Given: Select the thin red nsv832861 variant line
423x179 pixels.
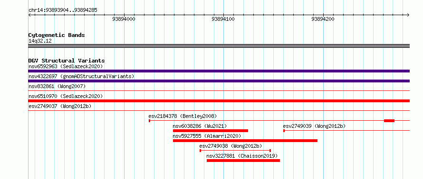Looking at the screenshot, I should 219,91.
